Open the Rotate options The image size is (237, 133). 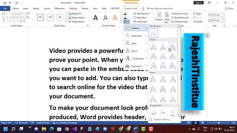198,21
